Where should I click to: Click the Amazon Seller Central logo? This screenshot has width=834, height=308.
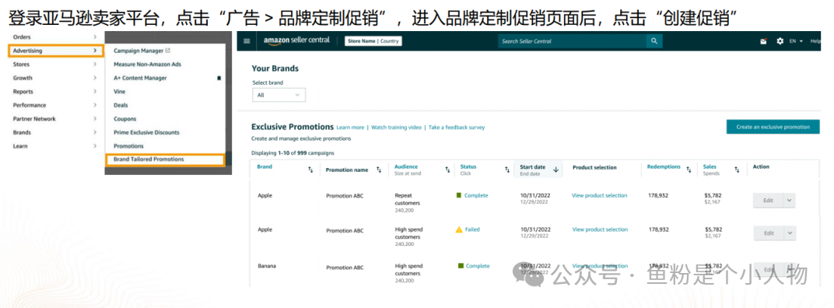[x=296, y=41]
